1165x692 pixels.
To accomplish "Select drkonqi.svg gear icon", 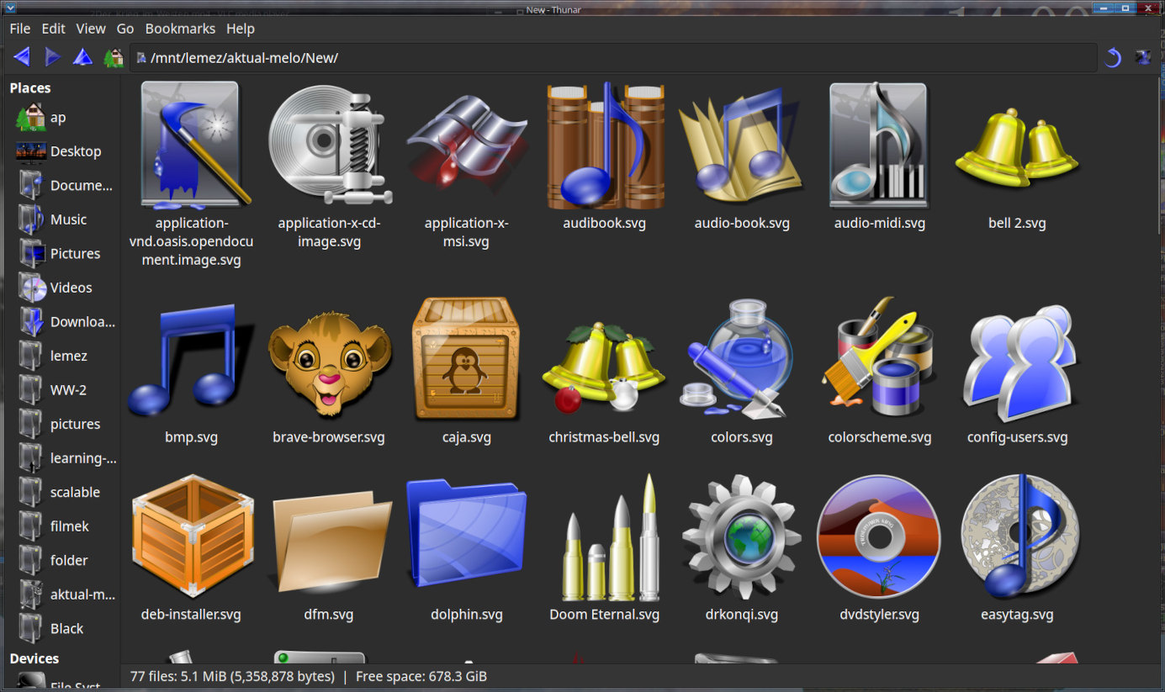I will (741, 536).
